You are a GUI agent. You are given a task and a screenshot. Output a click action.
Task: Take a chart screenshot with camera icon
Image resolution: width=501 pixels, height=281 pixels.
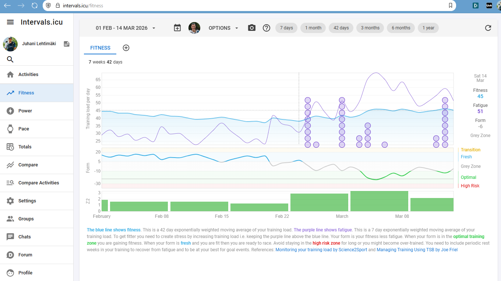pyautogui.click(x=252, y=28)
